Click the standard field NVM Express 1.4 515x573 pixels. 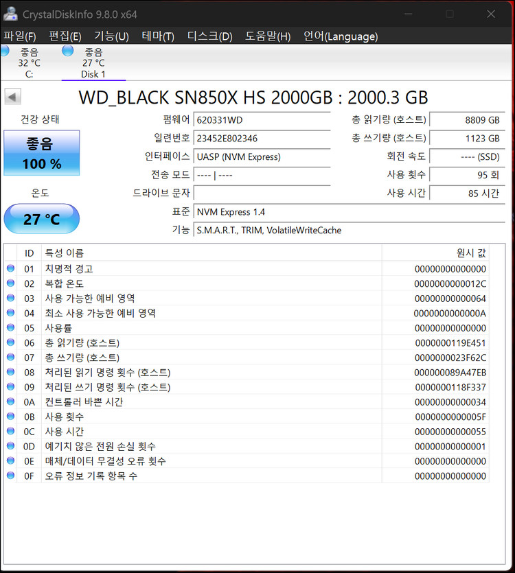pyautogui.click(x=350, y=212)
